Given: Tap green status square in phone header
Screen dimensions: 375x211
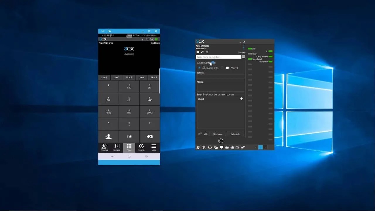Looking at the screenshot, I should tap(156, 39).
